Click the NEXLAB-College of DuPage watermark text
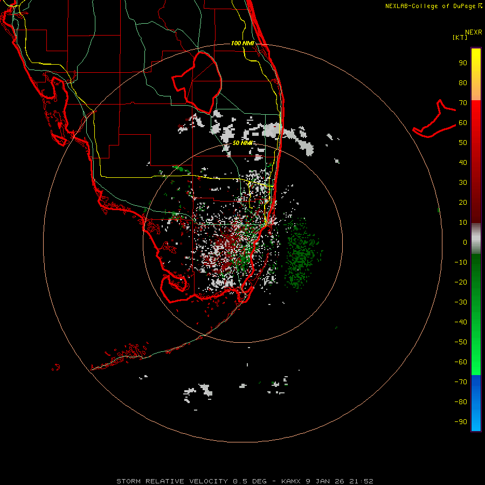This screenshot has width=485, height=485. pos(433,6)
